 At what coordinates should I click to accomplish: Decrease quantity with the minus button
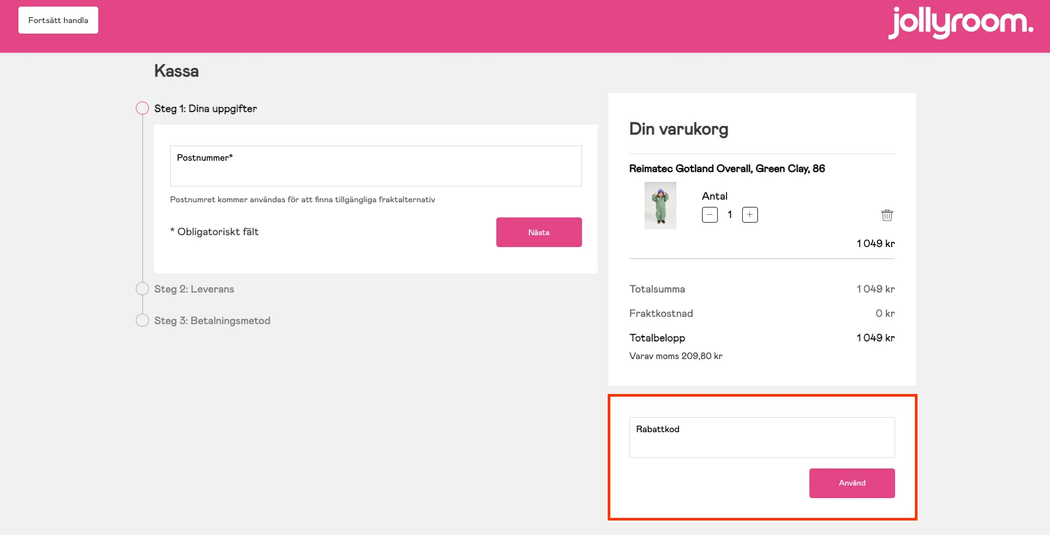coord(710,215)
